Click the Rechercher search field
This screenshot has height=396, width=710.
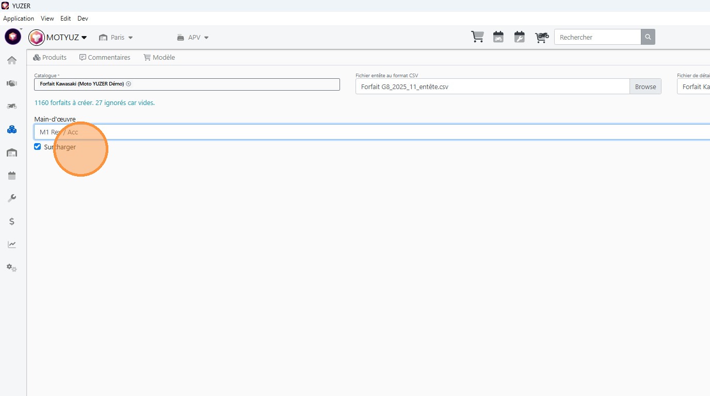[x=598, y=37]
